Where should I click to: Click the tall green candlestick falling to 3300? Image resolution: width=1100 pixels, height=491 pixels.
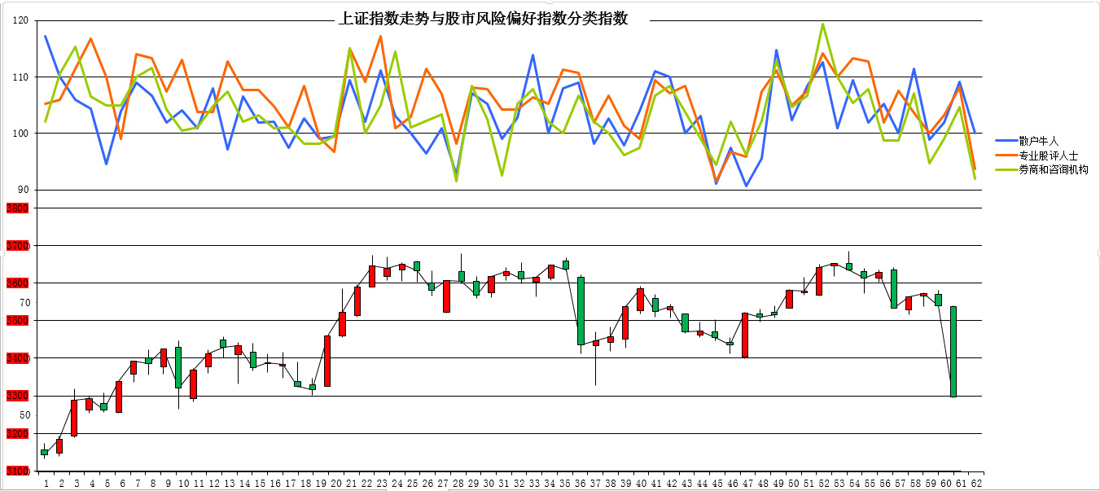pos(953,352)
